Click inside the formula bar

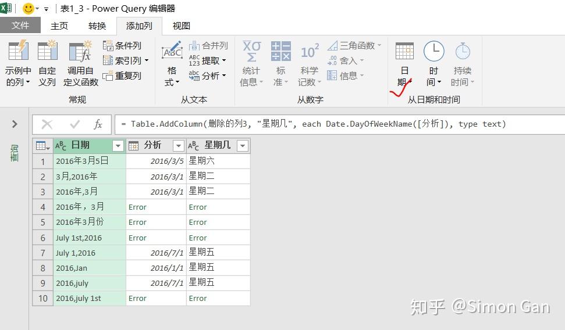coord(339,124)
